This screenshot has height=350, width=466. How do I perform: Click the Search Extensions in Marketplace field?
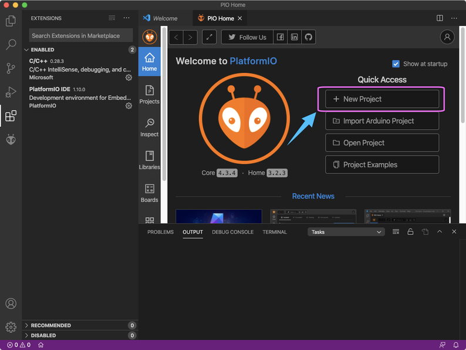click(x=81, y=36)
